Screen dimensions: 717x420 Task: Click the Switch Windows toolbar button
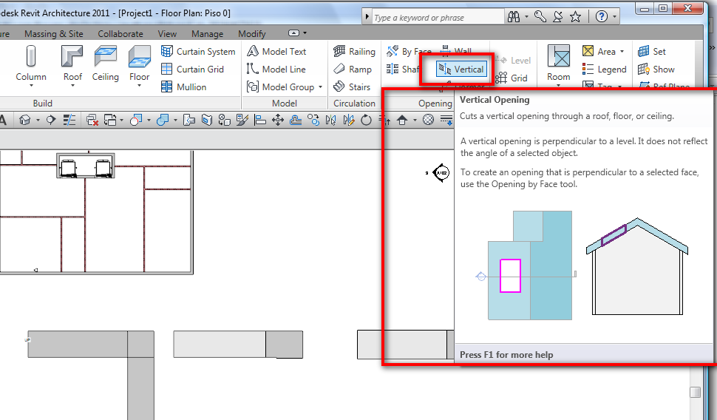110,120
